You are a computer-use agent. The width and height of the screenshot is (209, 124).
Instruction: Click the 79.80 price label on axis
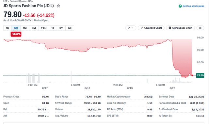[x=200, y=75]
